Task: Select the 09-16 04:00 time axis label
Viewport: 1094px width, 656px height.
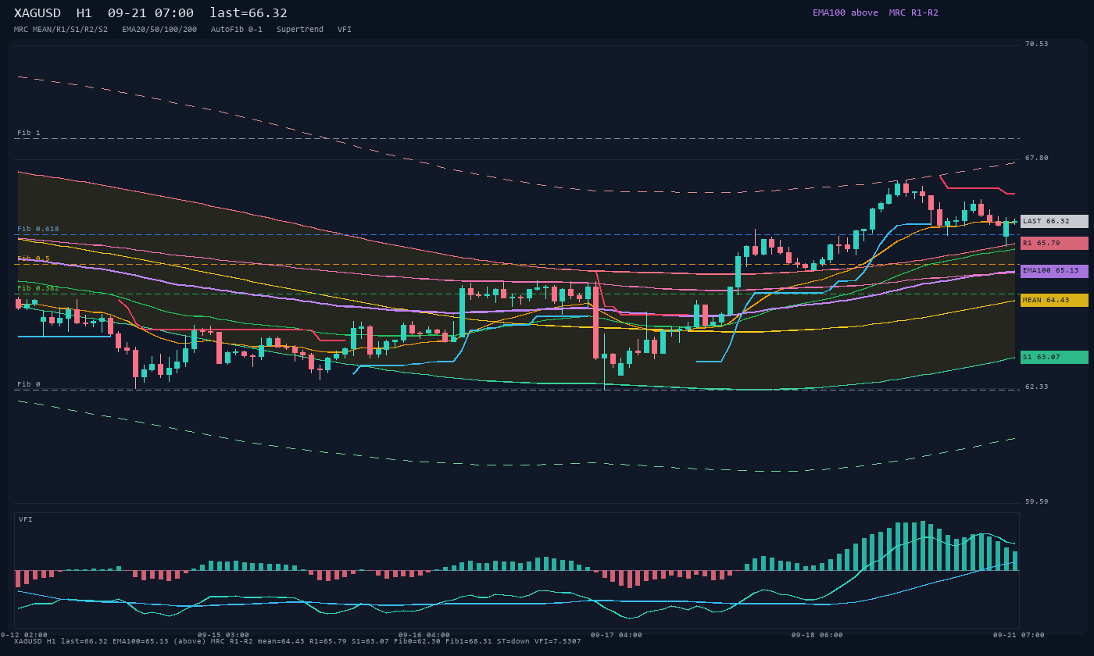Action: (424, 635)
